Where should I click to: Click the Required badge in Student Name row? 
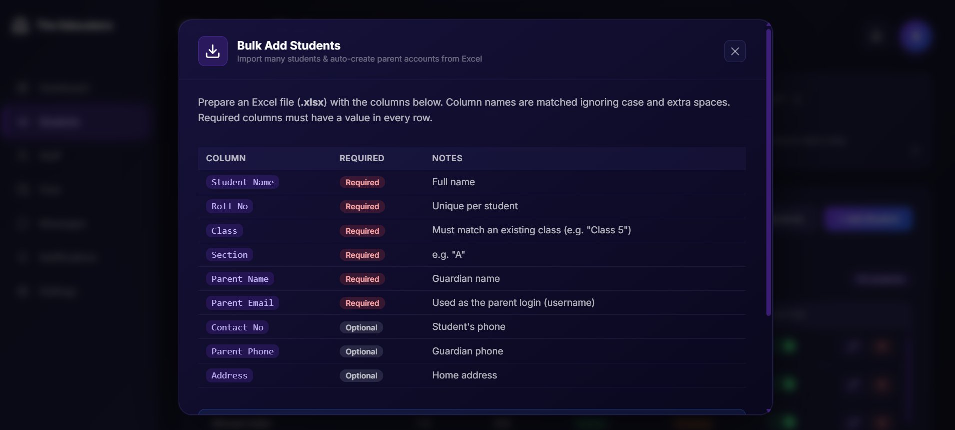[x=362, y=182]
